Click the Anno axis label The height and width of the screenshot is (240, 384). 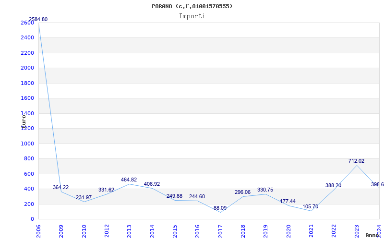(373, 235)
